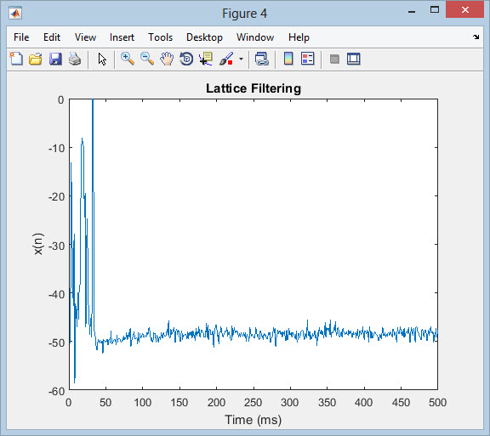The height and width of the screenshot is (436, 490).
Task: Activate the Zoom In magnifier tool
Action: 128,59
